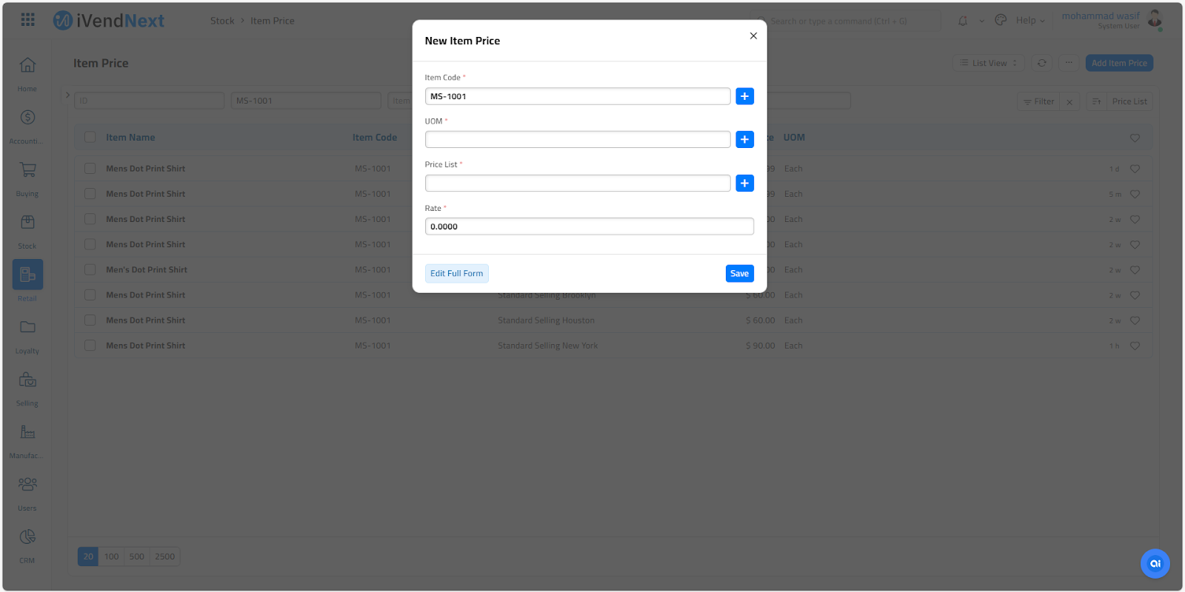The image size is (1185, 592).
Task: Select page size 500
Action: click(x=137, y=556)
